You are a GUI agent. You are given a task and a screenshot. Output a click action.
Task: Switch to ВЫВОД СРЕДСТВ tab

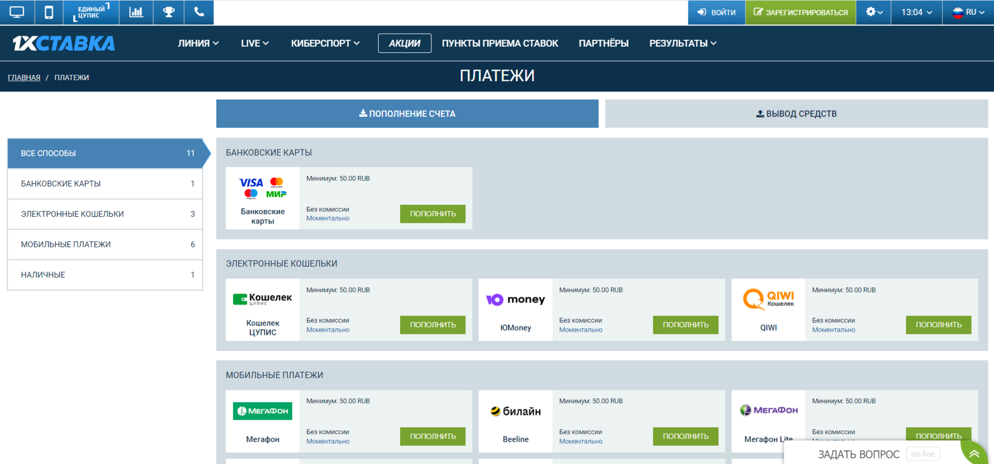tap(796, 114)
